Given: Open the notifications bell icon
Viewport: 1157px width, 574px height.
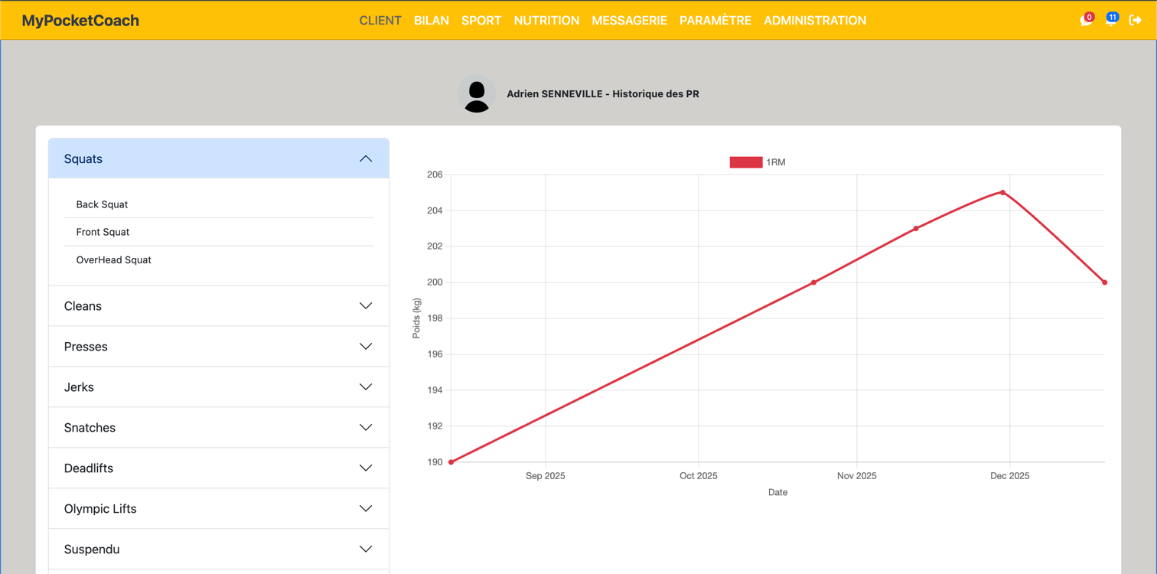Looking at the screenshot, I should coord(1110,21).
